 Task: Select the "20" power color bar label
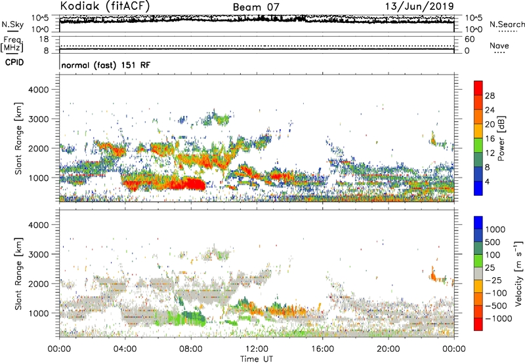pyautogui.click(x=490, y=124)
